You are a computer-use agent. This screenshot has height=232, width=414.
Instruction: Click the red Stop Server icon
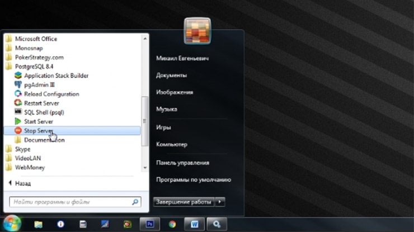[x=18, y=130]
